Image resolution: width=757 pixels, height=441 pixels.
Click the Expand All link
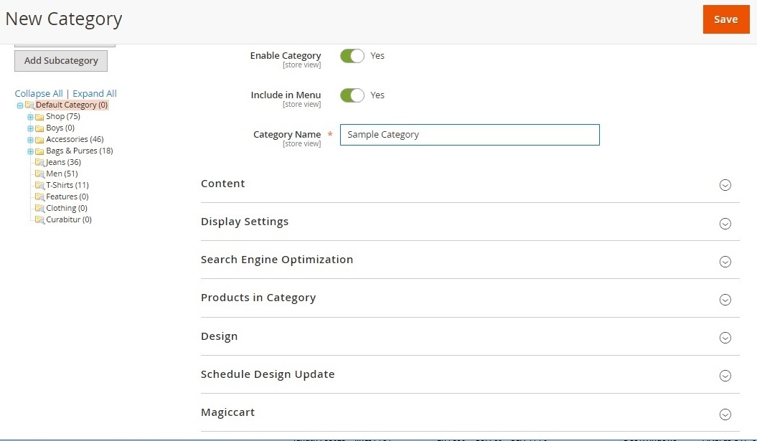click(95, 94)
